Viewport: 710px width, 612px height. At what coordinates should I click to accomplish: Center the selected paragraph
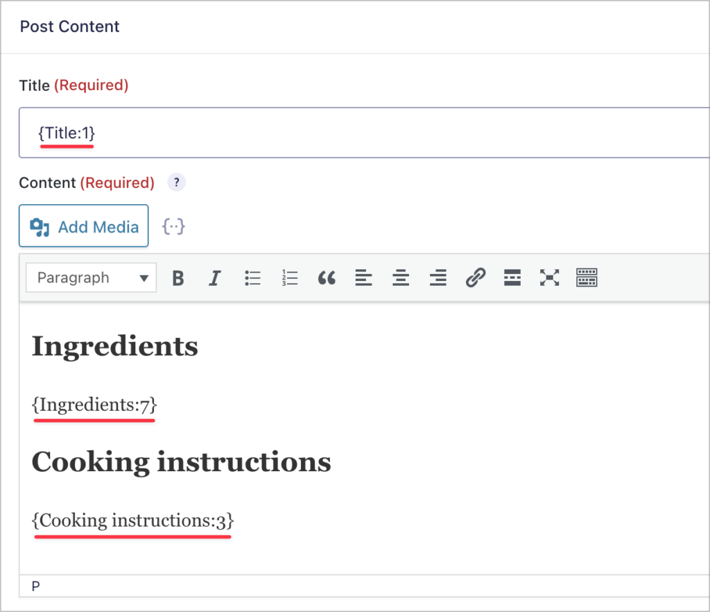401,278
